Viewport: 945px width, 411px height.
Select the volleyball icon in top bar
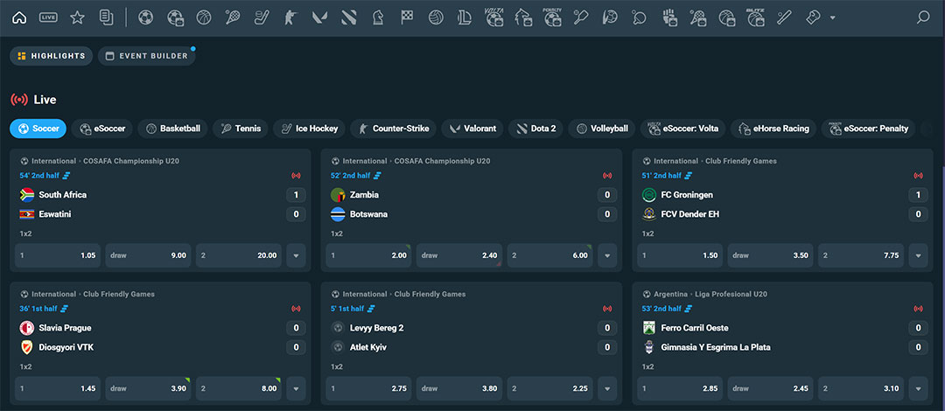[x=436, y=17]
